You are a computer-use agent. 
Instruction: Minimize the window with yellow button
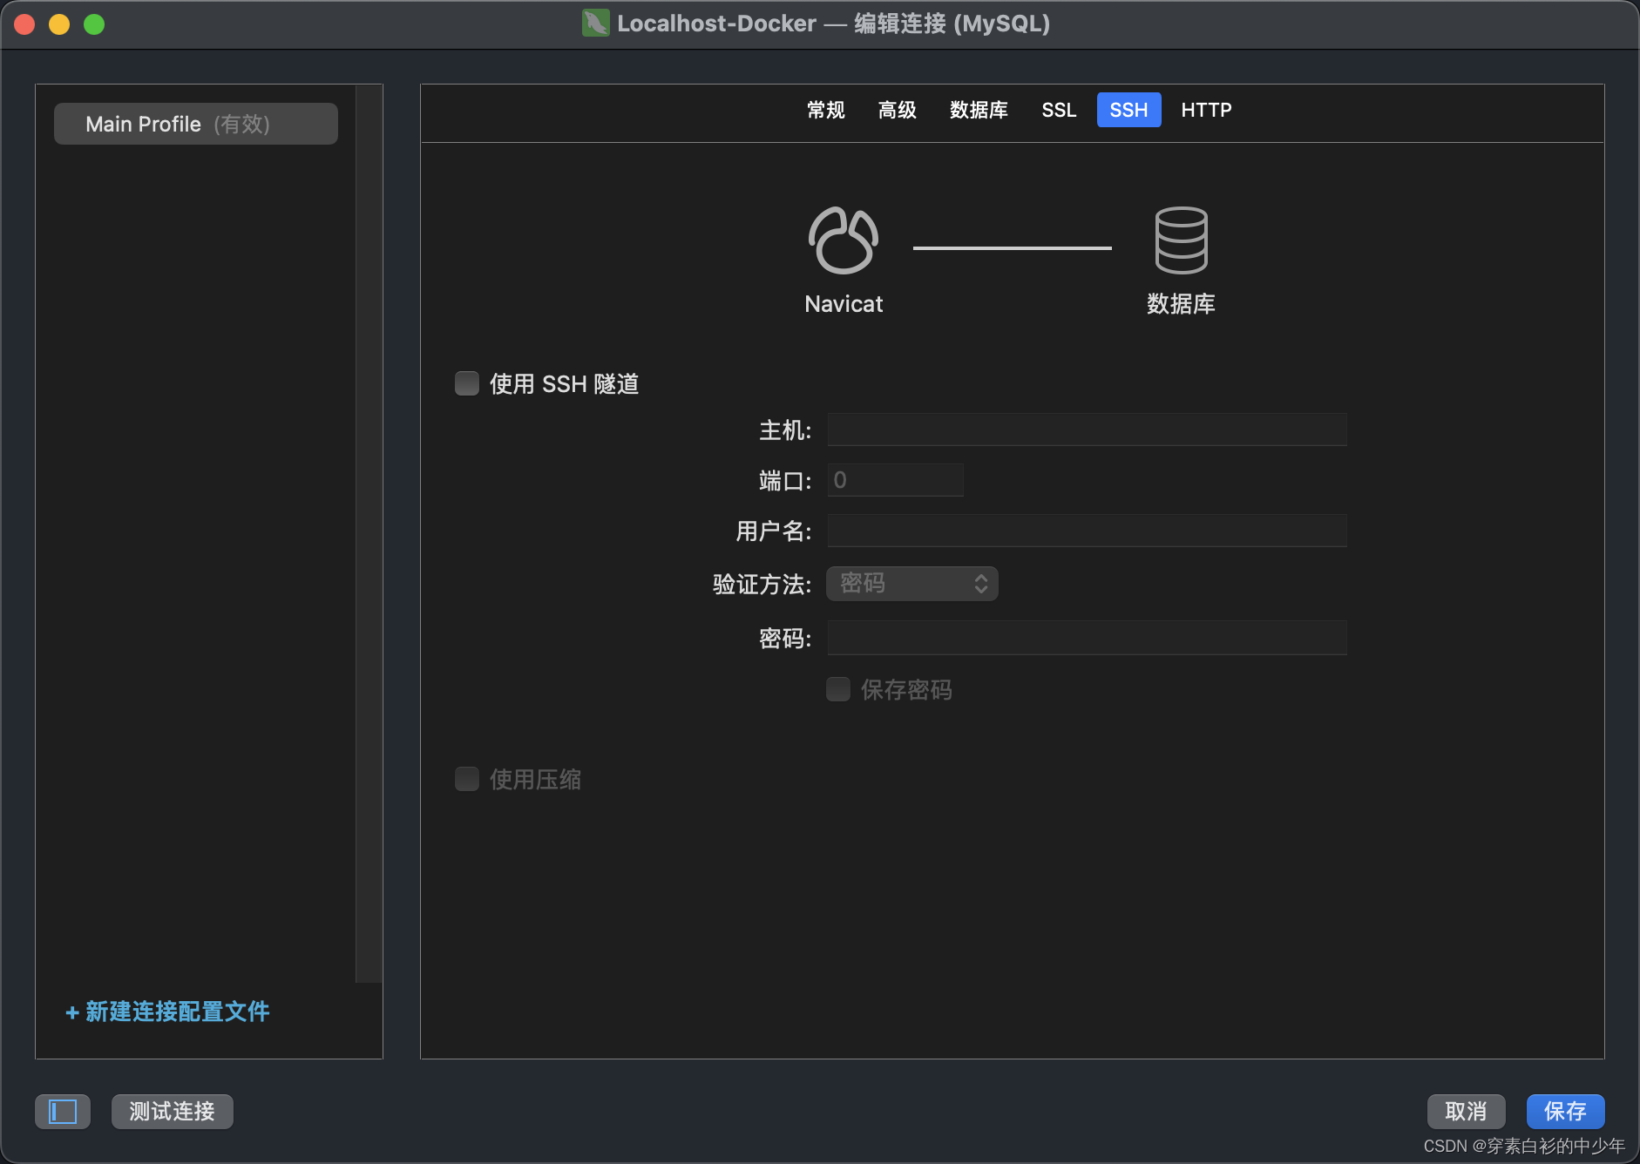(59, 24)
